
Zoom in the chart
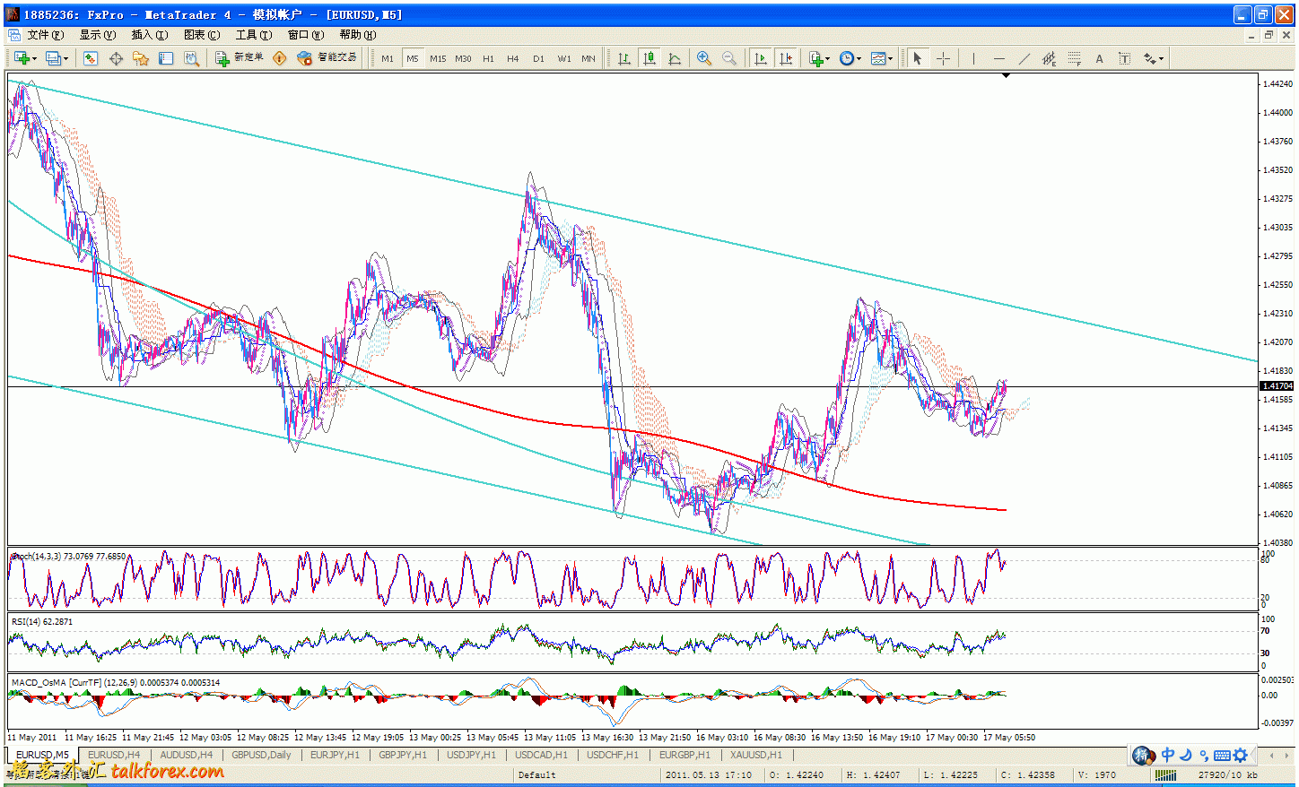tap(704, 58)
